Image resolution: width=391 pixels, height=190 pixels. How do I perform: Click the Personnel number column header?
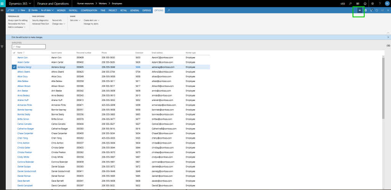(84, 53)
